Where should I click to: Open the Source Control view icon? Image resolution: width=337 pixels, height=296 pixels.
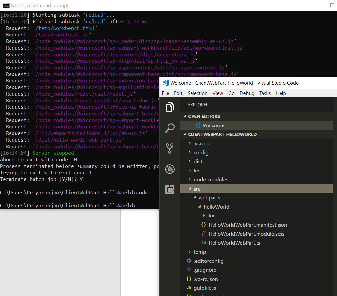point(170,148)
